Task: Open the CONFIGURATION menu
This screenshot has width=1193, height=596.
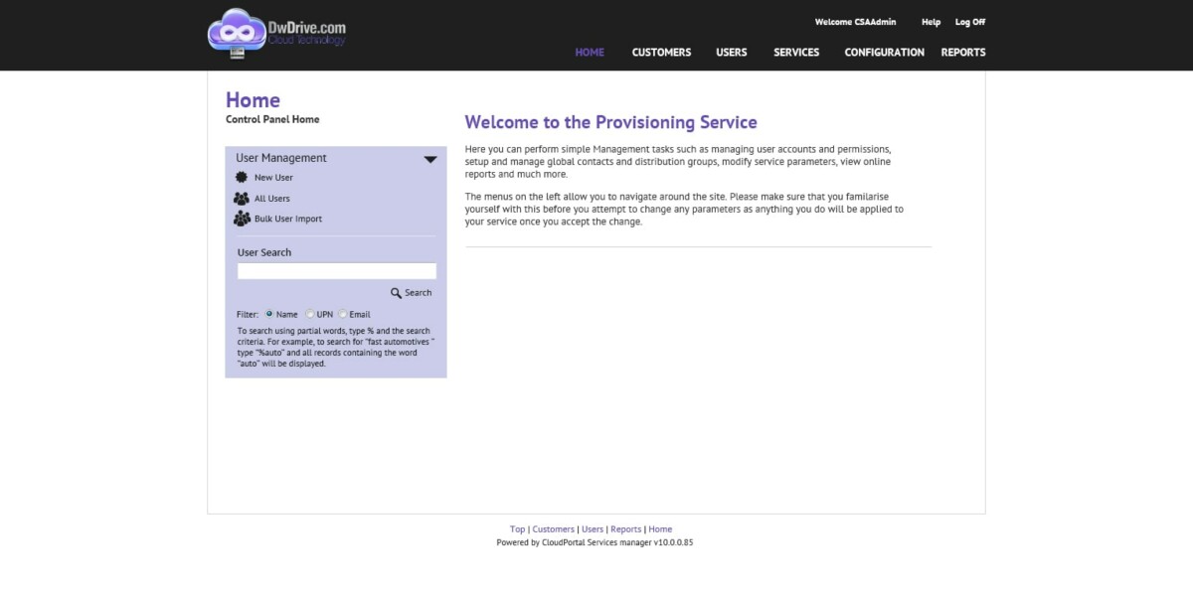Action: [884, 53]
